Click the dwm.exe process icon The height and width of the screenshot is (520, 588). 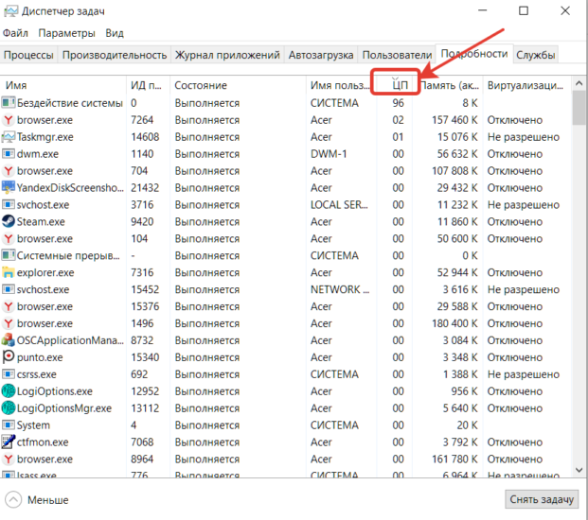9,153
